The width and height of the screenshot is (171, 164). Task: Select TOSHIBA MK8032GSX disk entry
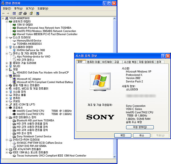(29, 44)
